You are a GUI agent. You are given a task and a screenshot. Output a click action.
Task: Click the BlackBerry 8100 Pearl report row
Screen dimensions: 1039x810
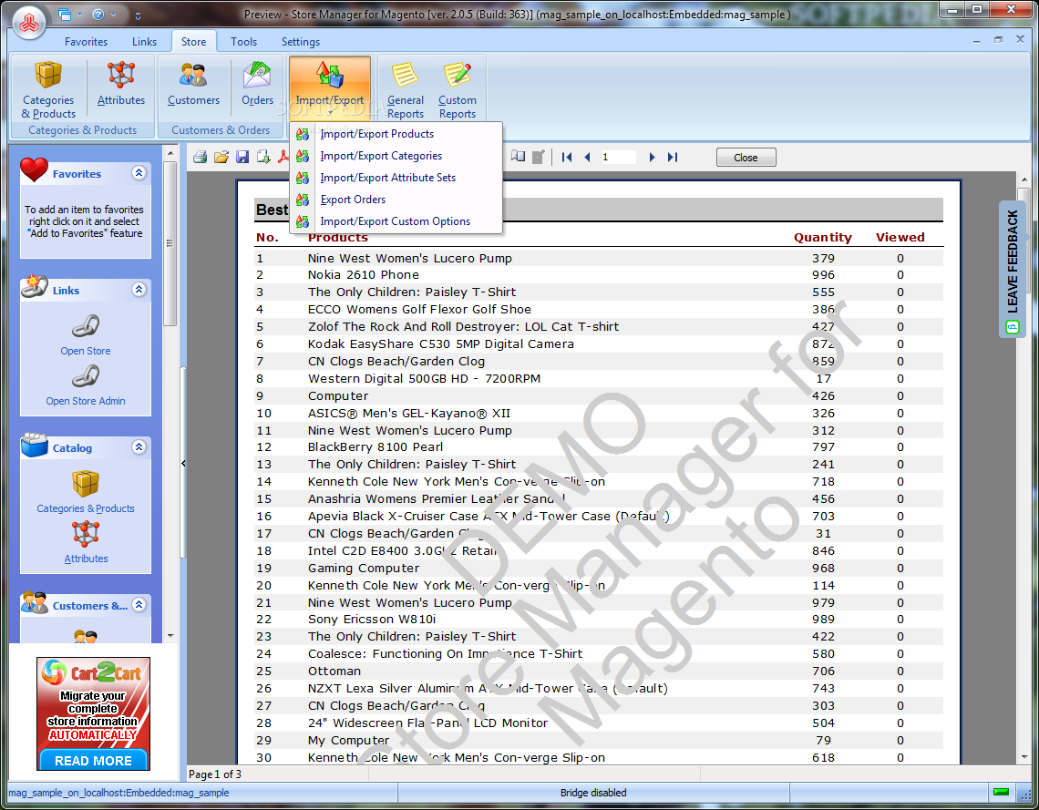coord(599,447)
